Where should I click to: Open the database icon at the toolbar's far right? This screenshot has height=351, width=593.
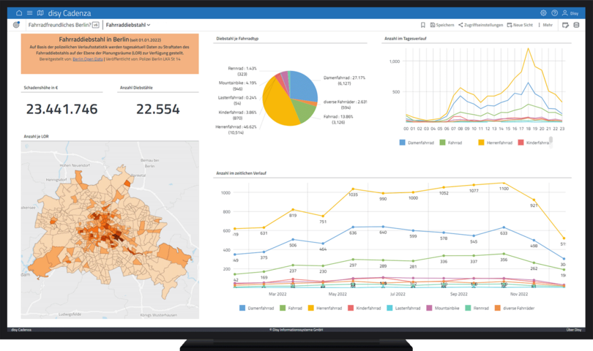[x=576, y=25]
